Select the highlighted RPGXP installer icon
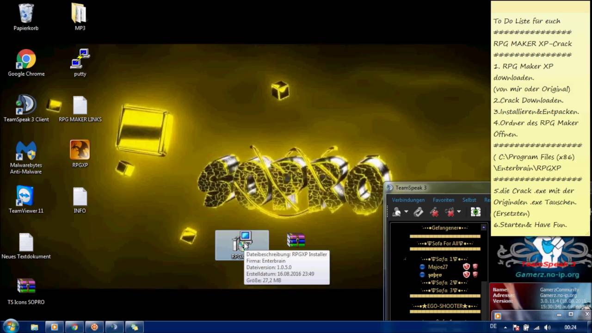The width and height of the screenshot is (592, 333). (x=241, y=245)
